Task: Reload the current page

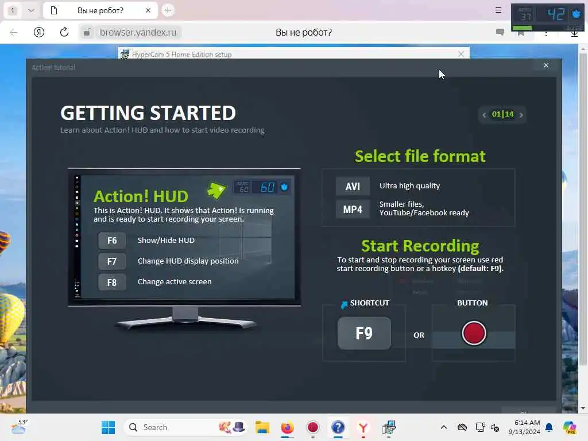Action: (x=64, y=32)
